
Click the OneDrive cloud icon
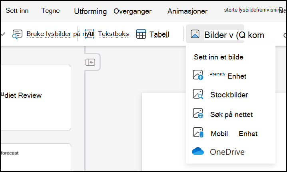coord(198,151)
